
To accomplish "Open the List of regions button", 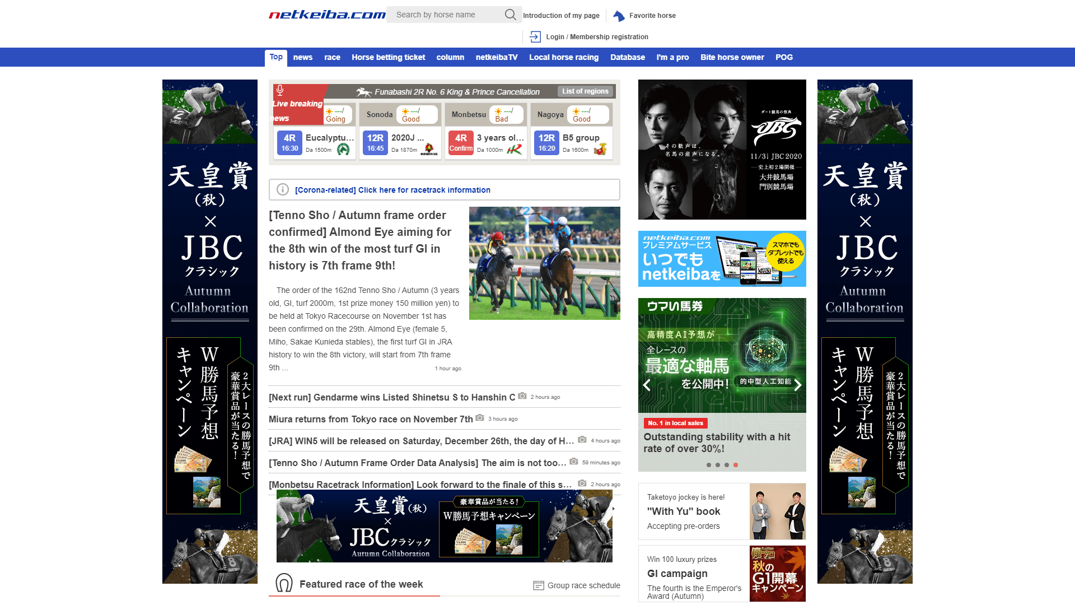I will pyautogui.click(x=585, y=91).
